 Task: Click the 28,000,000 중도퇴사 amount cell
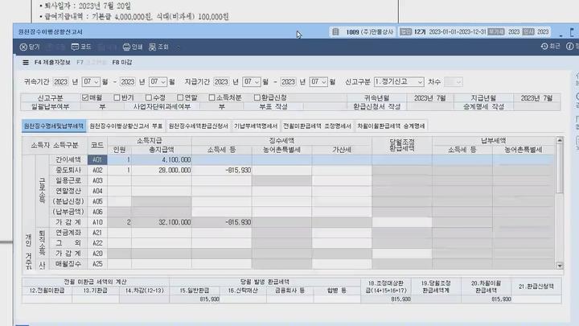click(x=162, y=170)
